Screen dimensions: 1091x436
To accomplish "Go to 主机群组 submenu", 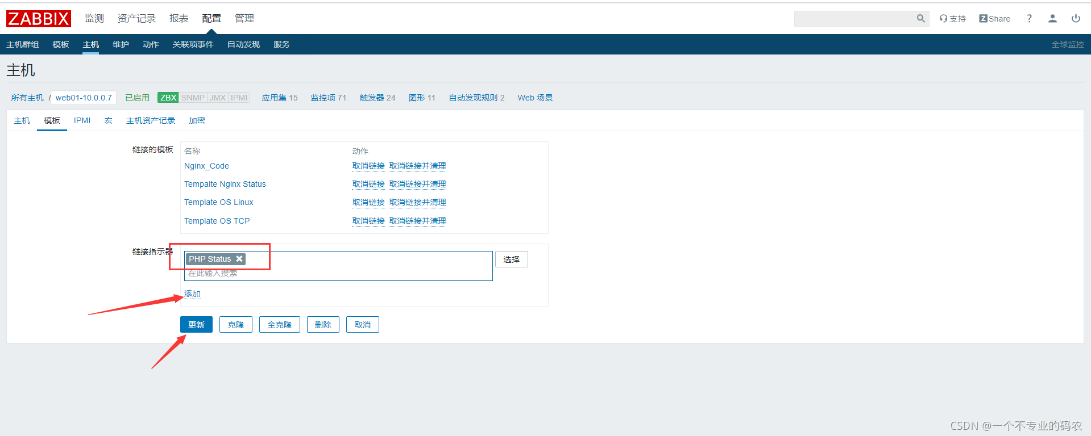I will point(23,44).
